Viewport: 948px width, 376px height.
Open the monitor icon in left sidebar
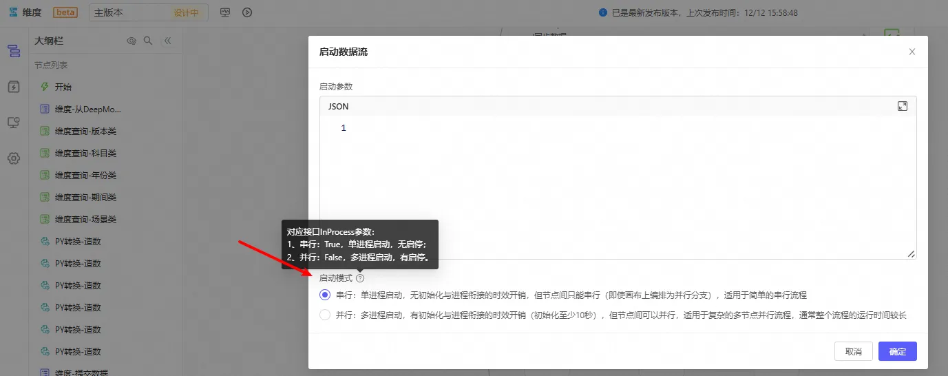(x=14, y=123)
